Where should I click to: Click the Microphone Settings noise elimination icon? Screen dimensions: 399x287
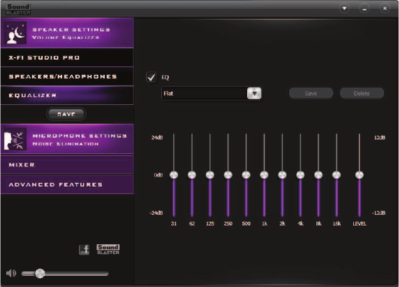(x=15, y=139)
